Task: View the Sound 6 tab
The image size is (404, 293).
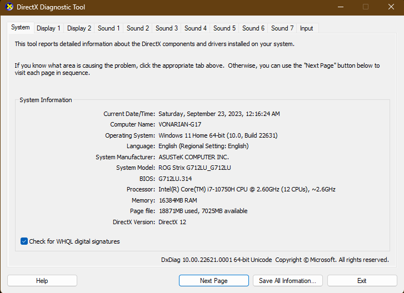Action: pyautogui.click(x=253, y=28)
